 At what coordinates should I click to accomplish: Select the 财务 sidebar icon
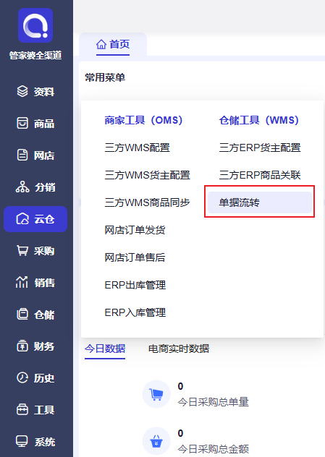(22, 346)
